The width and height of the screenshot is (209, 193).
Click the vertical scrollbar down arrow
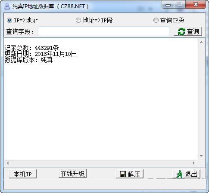[201, 156]
